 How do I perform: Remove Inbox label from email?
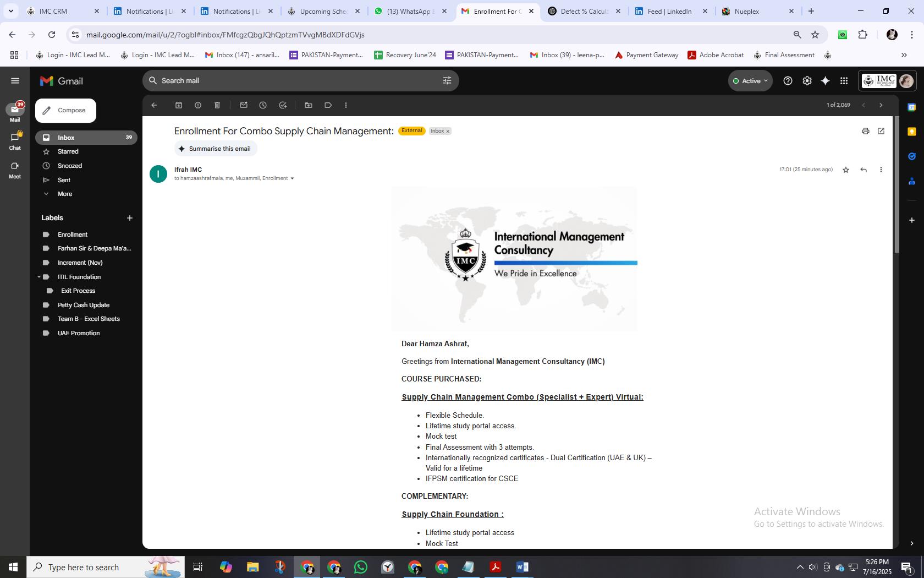click(x=448, y=132)
